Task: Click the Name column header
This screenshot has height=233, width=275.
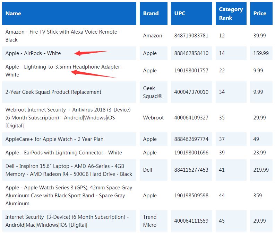Action: coord(13,14)
